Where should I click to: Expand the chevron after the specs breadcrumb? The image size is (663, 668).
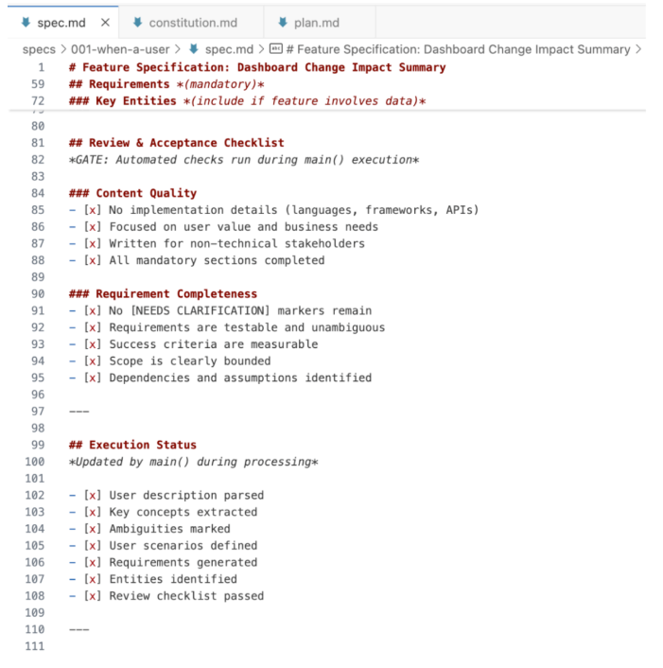(x=63, y=49)
